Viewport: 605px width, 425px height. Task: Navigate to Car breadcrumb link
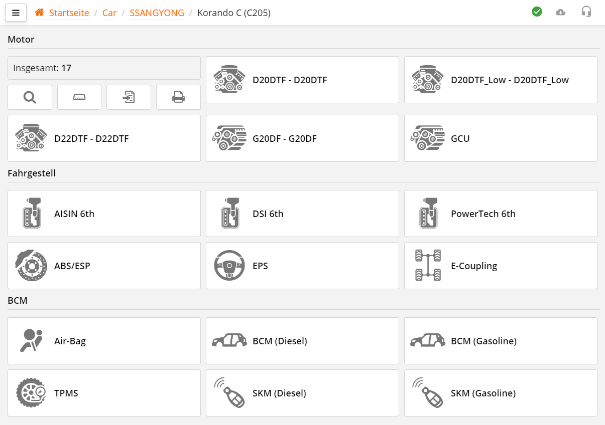click(x=109, y=13)
